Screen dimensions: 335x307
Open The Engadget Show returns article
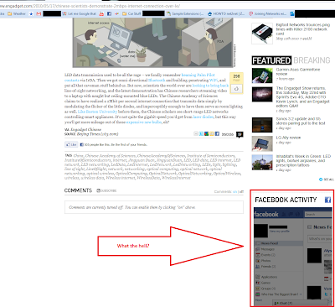[x=303, y=97]
